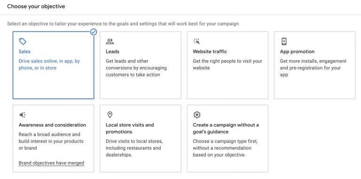Click the App promotion phone download icon
This screenshot has width=361, height=179.
pyautogui.click(x=284, y=42)
